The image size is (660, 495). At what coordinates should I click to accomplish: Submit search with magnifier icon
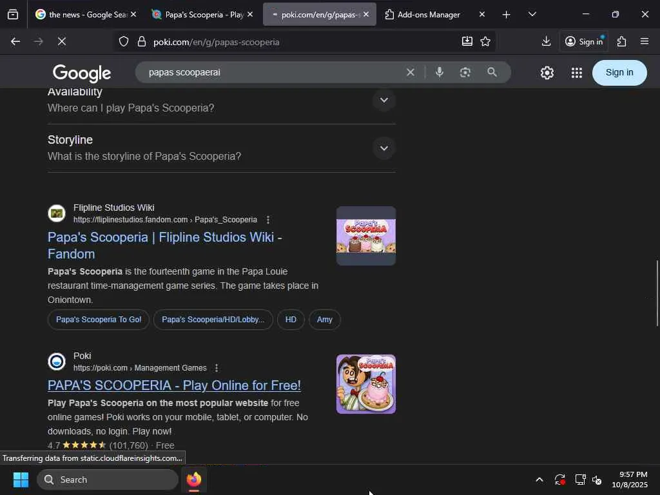pos(492,72)
